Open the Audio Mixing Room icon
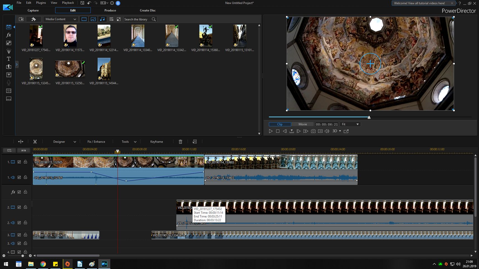The width and height of the screenshot is (479, 269). pyautogui.click(x=9, y=75)
